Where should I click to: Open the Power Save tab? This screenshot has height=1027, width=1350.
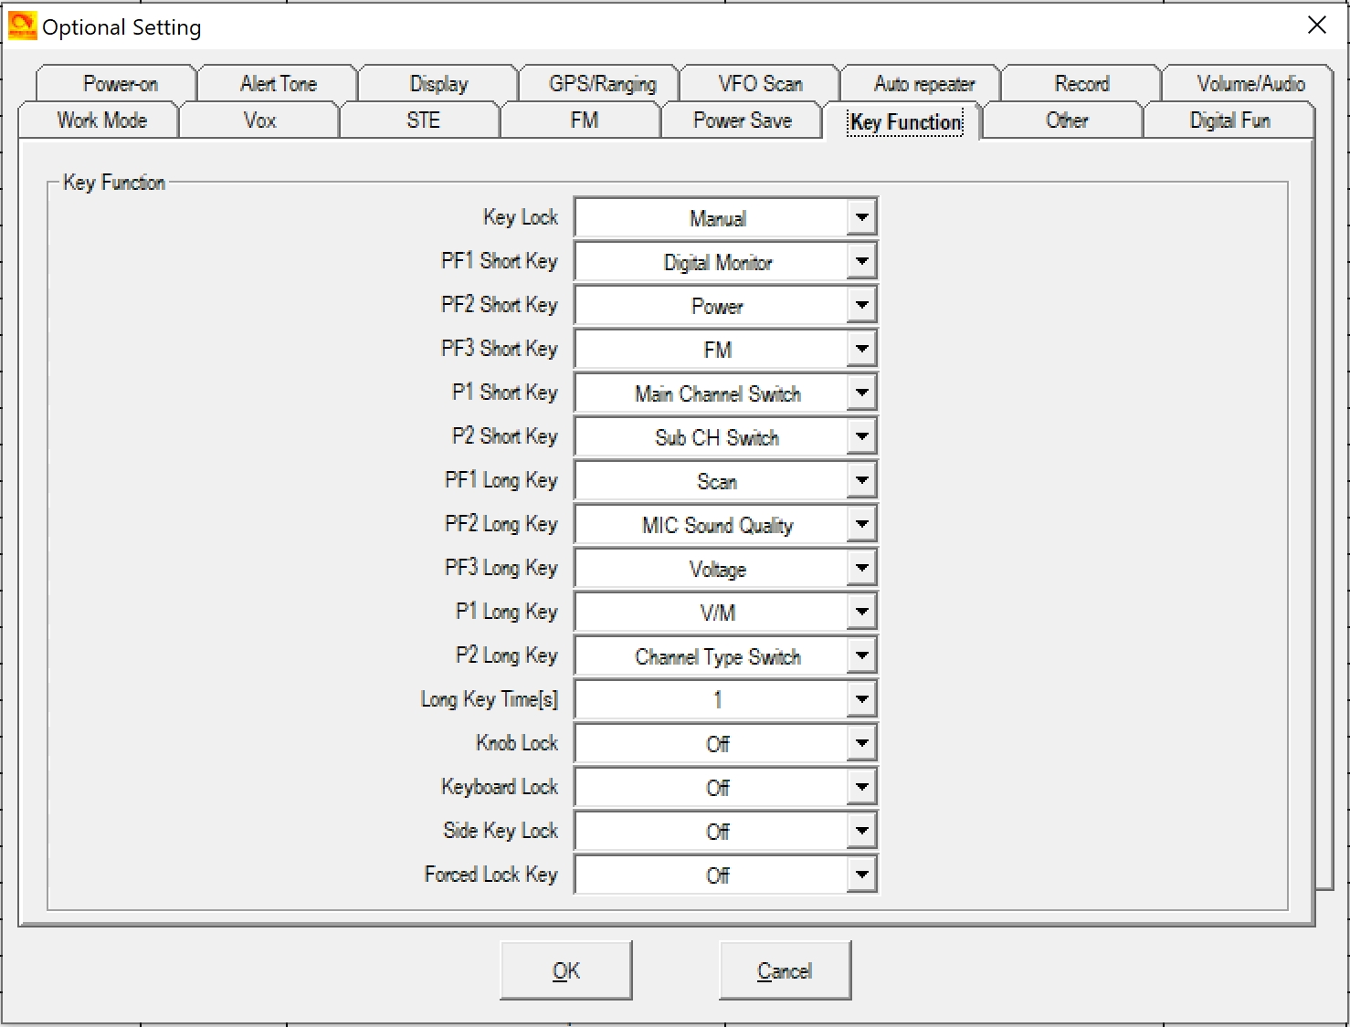742,121
